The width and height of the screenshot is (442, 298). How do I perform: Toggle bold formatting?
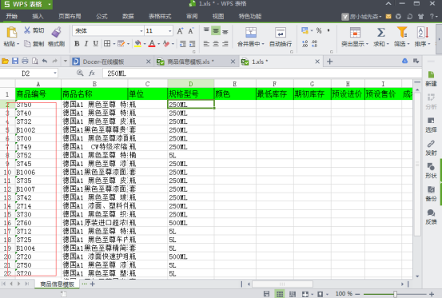pyautogui.click(x=77, y=44)
